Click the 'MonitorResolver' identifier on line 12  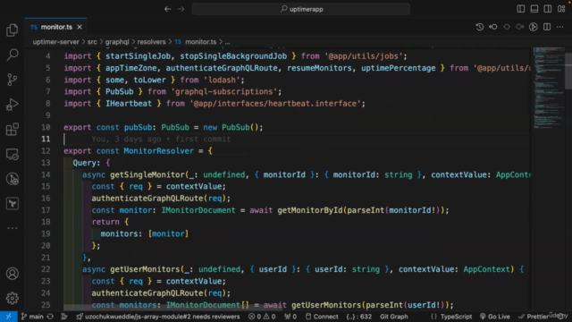point(158,151)
